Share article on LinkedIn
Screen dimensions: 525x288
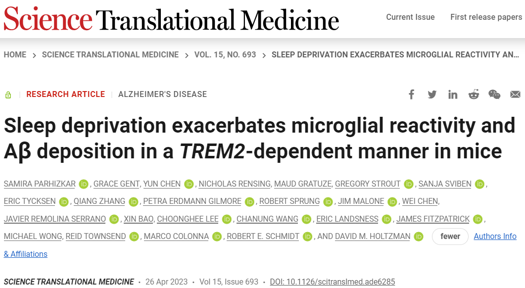click(x=453, y=95)
